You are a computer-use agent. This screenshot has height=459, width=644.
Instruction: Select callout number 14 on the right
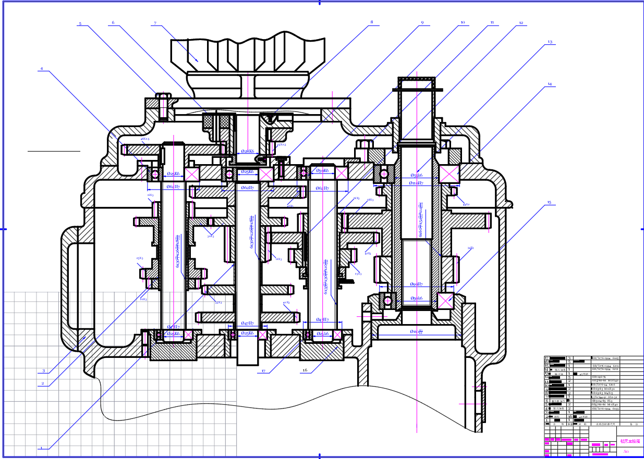(x=549, y=83)
